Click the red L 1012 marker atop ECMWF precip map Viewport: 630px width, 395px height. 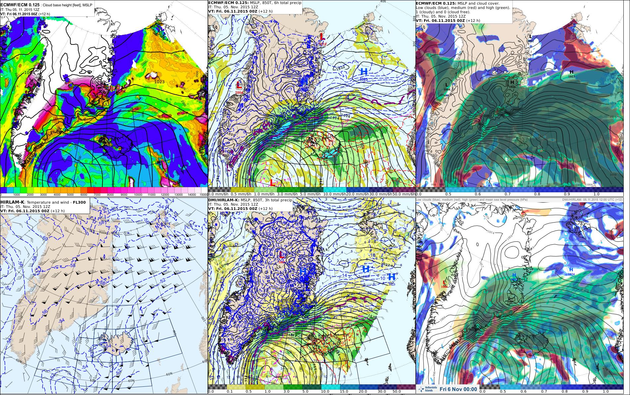click(323, 38)
